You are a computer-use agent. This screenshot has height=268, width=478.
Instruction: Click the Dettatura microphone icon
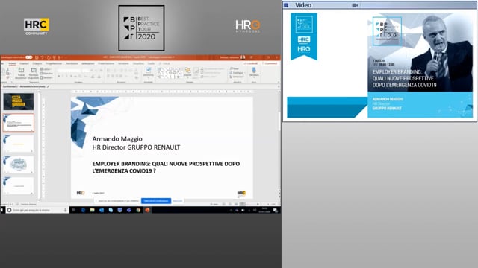point(254,72)
